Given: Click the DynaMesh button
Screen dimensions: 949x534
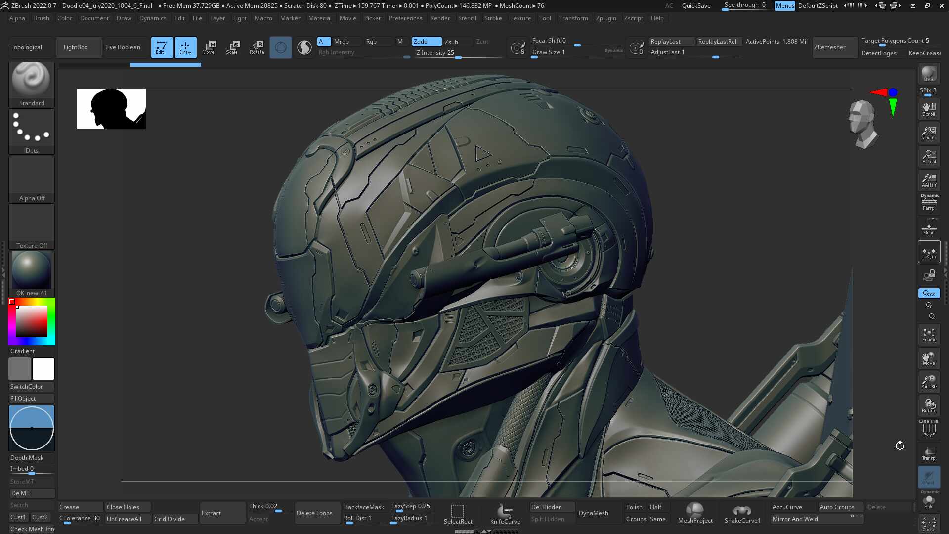Looking at the screenshot, I should click(x=594, y=513).
